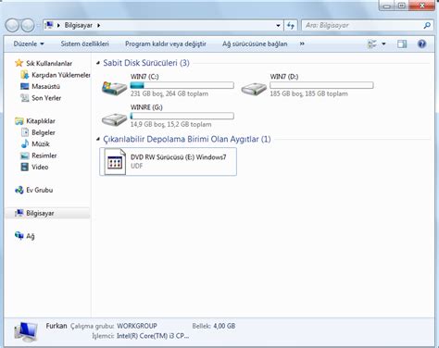The width and height of the screenshot is (439, 348).
Task: Select Son Yerler in the sidebar
Action: [x=46, y=98]
